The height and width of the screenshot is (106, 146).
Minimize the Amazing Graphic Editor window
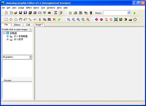pyautogui.click(x=134, y=3)
